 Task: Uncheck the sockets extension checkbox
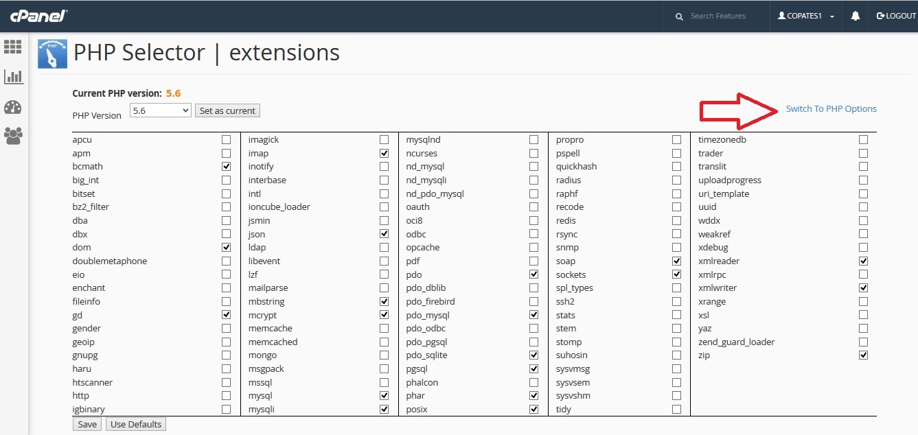[677, 274]
